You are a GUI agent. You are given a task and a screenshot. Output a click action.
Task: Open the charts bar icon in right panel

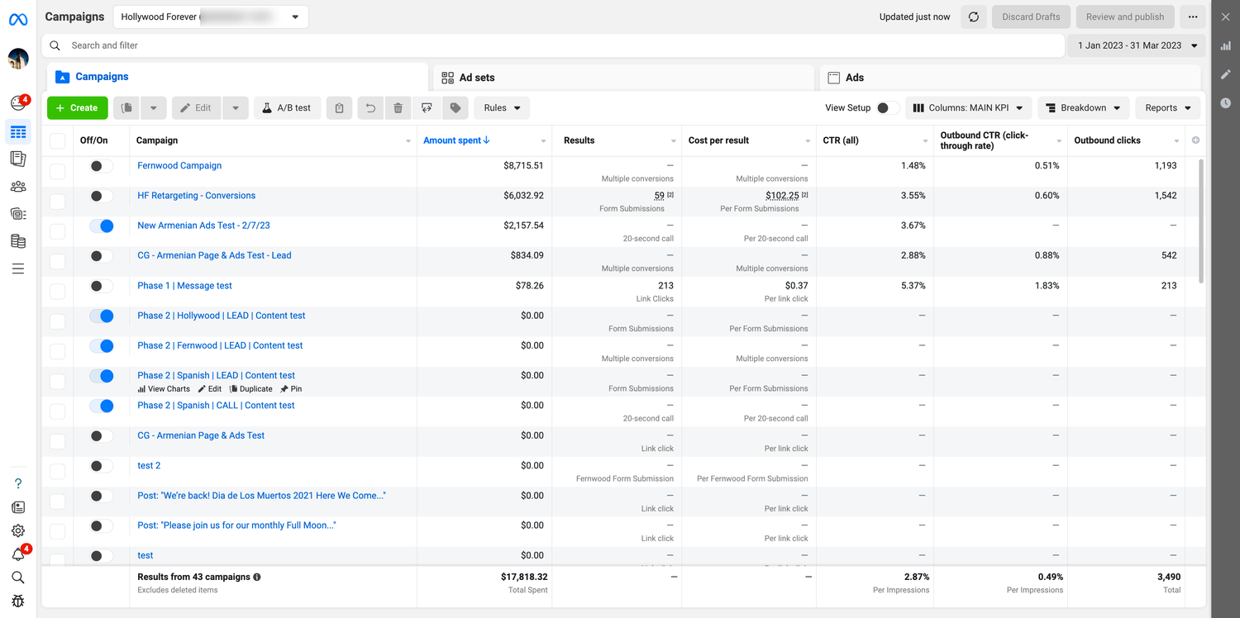click(x=1226, y=45)
